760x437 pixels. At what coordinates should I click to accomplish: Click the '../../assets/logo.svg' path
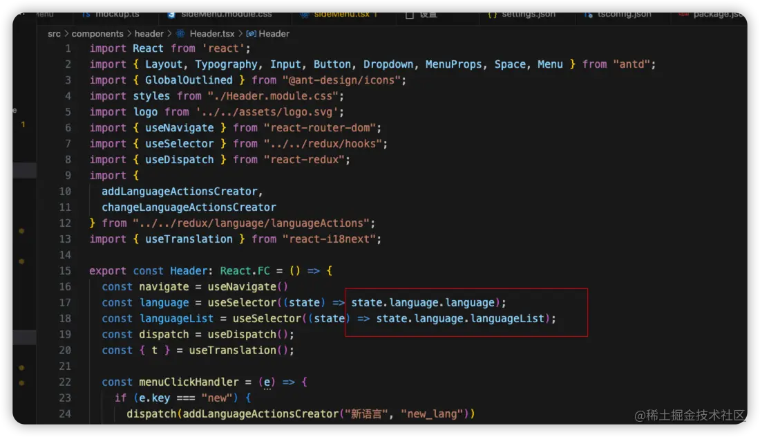coord(267,112)
